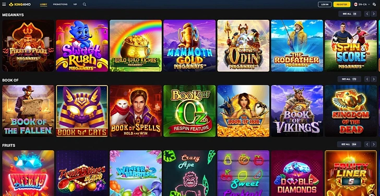Show next Megaways games arrow
The image size is (380, 196).
point(374,14)
